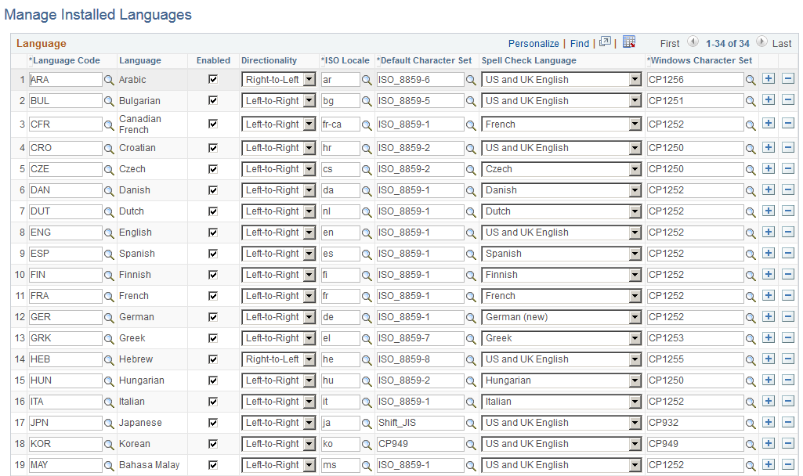Sort by Default Character Set header
Image resolution: width=803 pixels, height=476 pixels.
[x=426, y=60]
